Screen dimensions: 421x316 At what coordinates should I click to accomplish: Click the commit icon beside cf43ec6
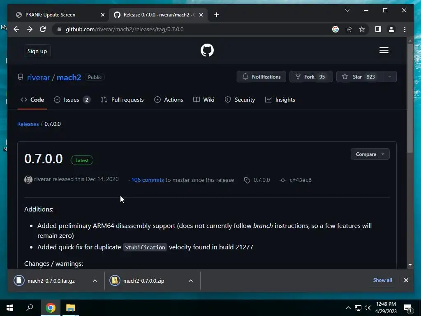pyautogui.click(x=282, y=180)
